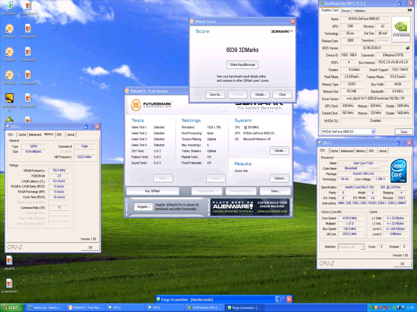Open the GPU-Z graphics card selector dropdown
This screenshot has height=312, width=417.
click(x=373, y=132)
